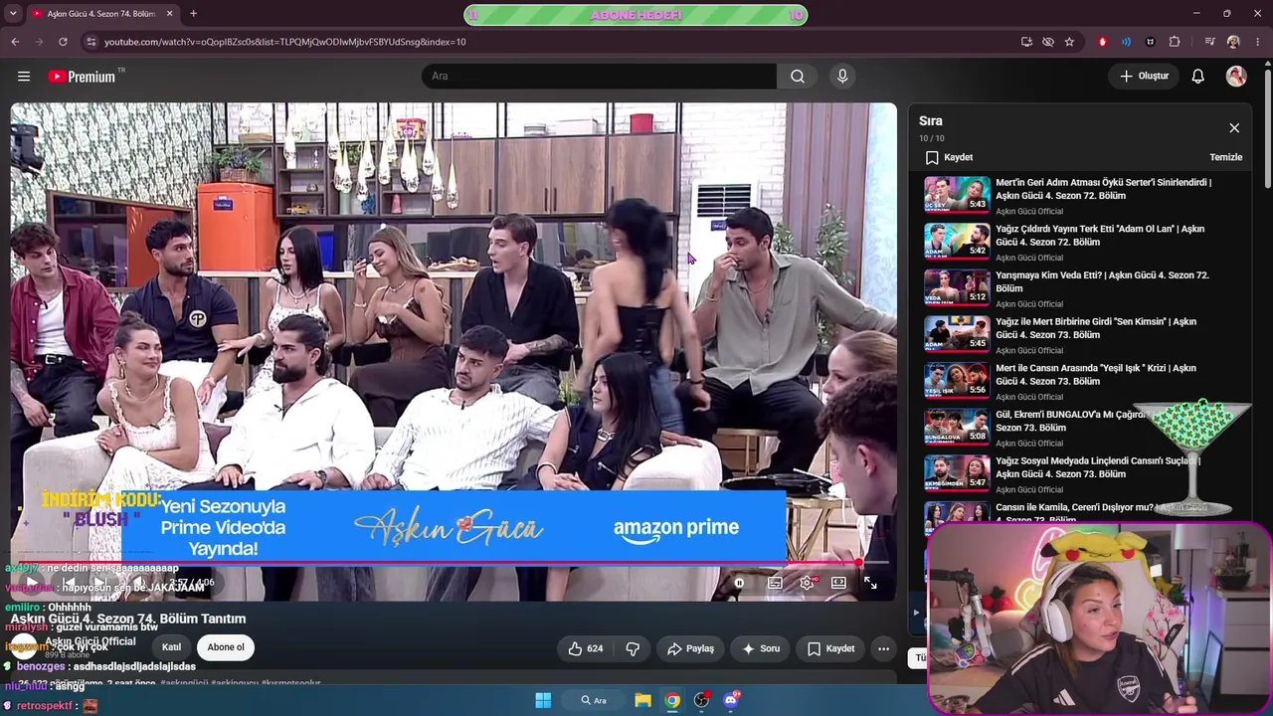Toggle subtitles in the video player
Image resolution: width=1273 pixels, height=716 pixels.
tap(775, 583)
